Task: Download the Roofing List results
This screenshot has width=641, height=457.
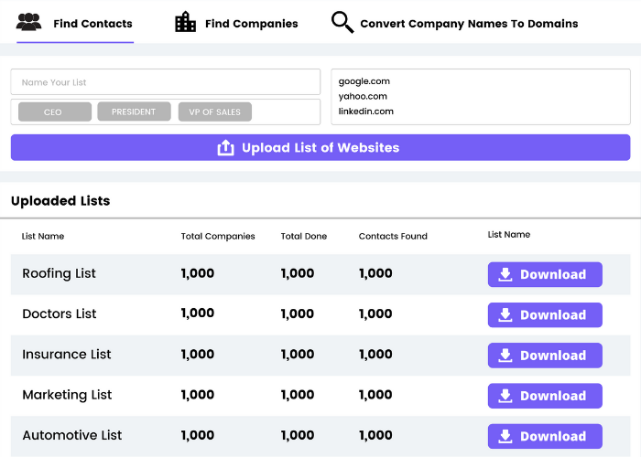Action: pos(545,274)
